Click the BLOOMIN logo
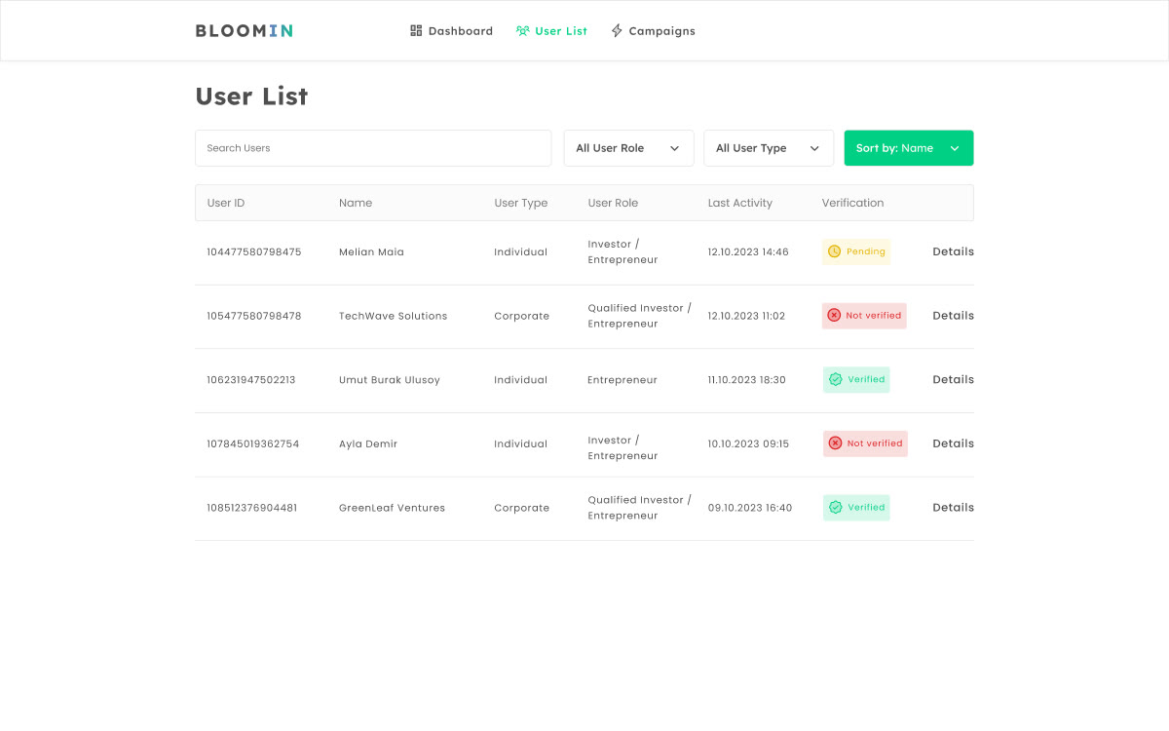Image resolution: width=1169 pixels, height=731 pixels. pos(244,31)
